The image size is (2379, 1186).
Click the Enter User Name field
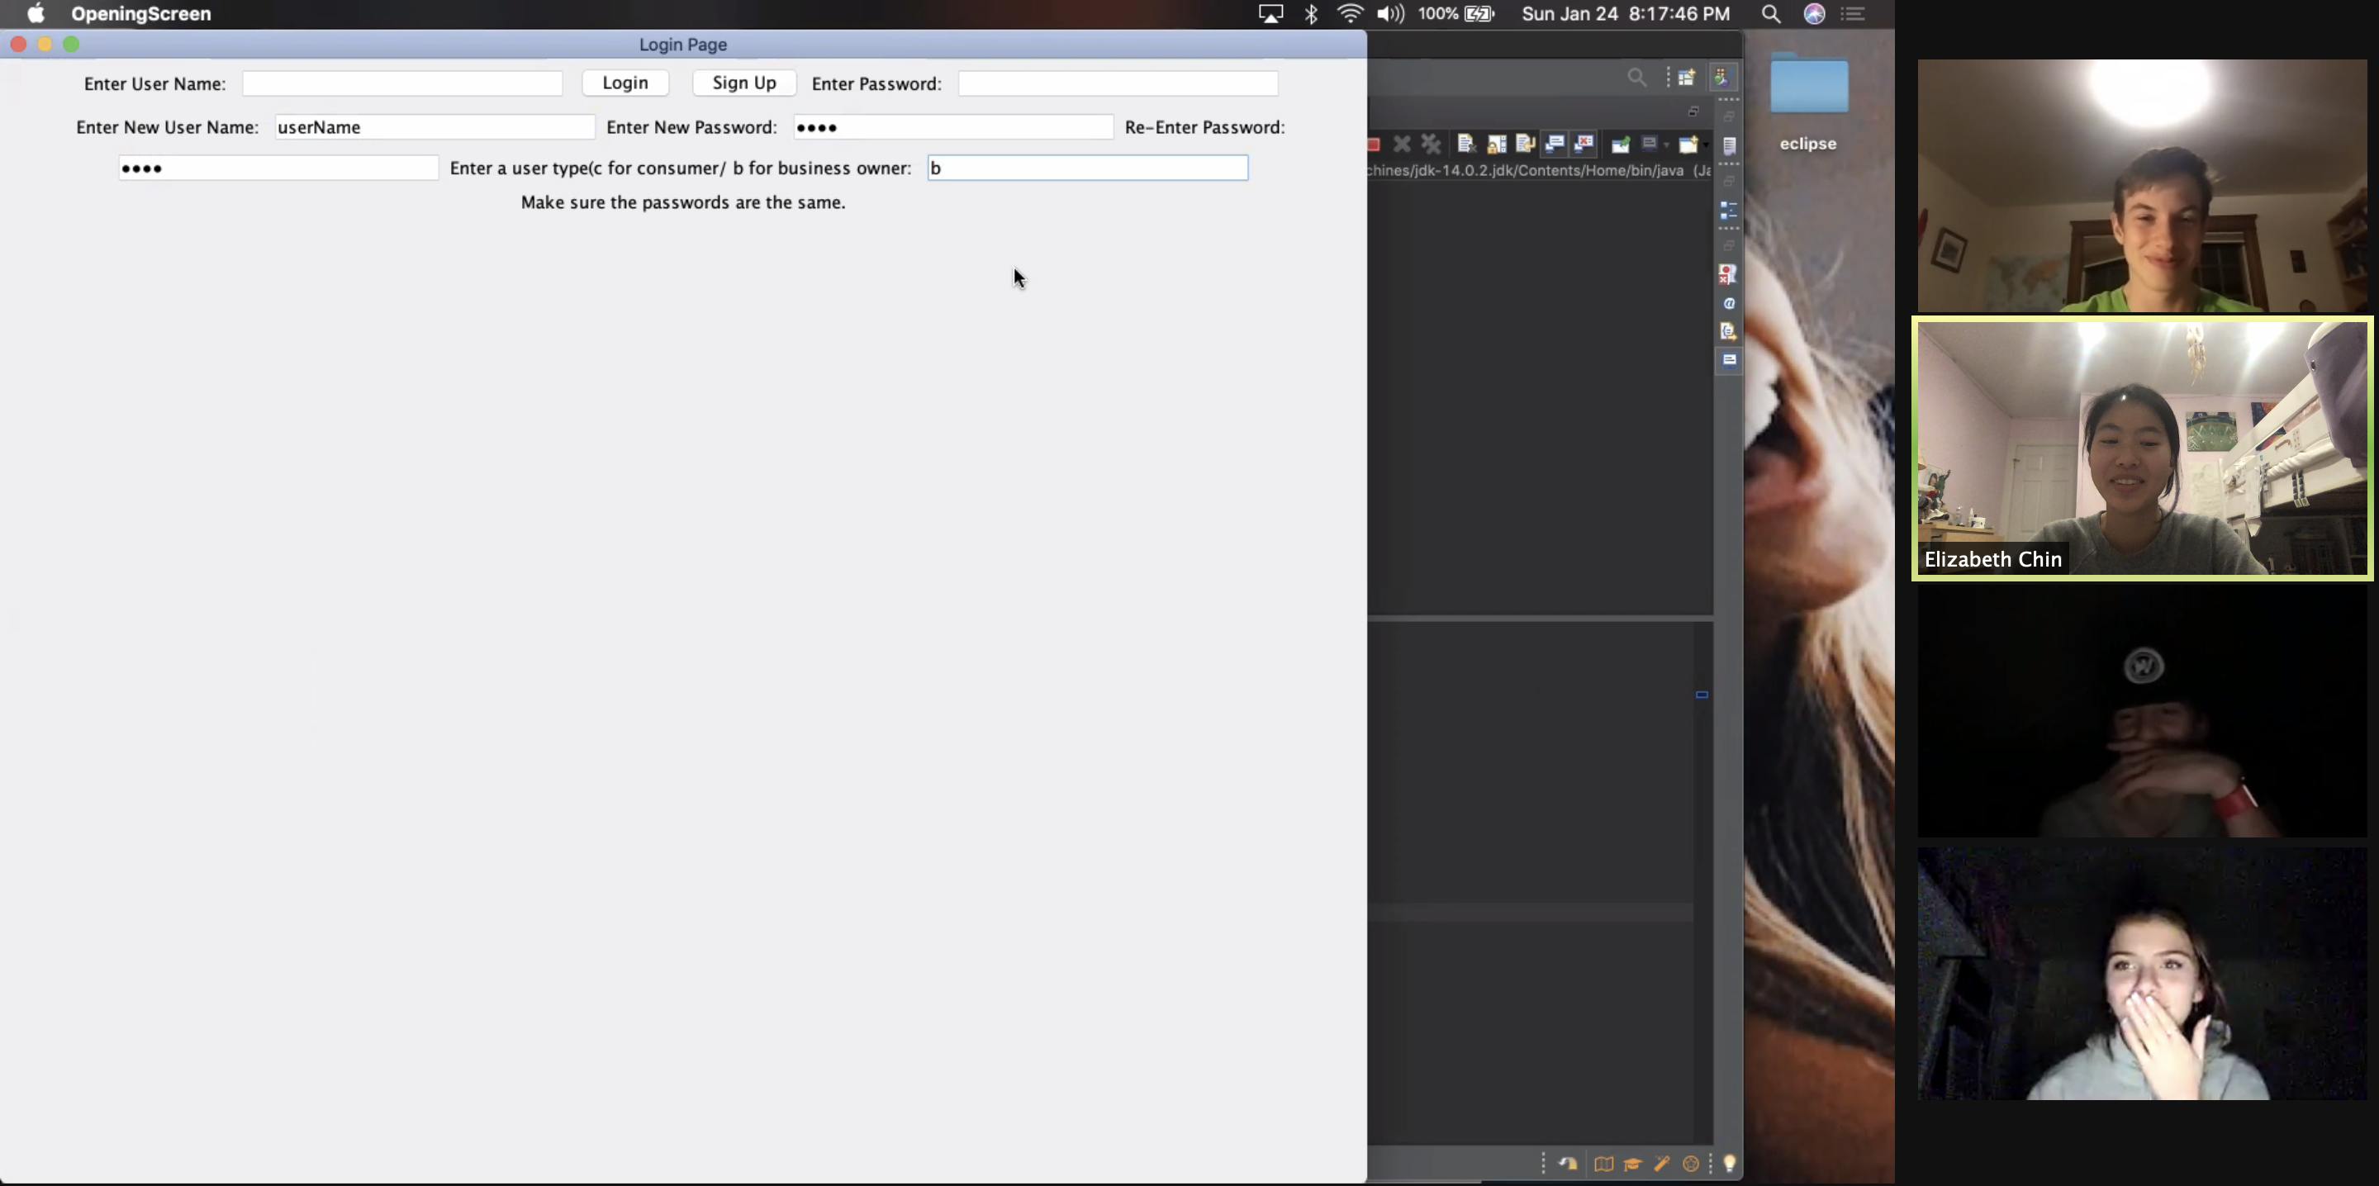pyautogui.click(x=401, y=84)
